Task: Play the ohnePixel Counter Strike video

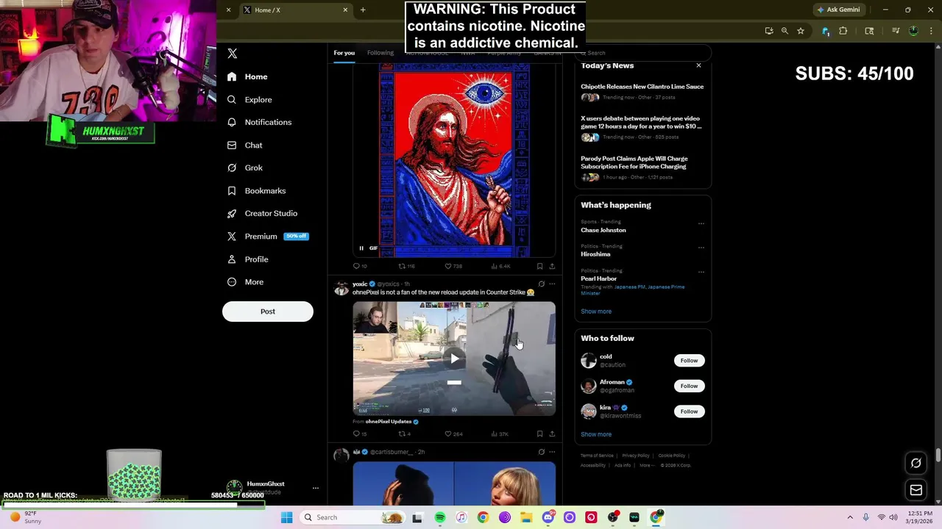Action: (x=454, y=359)
